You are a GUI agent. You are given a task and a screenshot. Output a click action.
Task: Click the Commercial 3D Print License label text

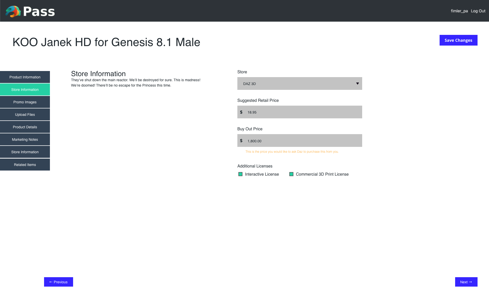click(x=322, y=174)
